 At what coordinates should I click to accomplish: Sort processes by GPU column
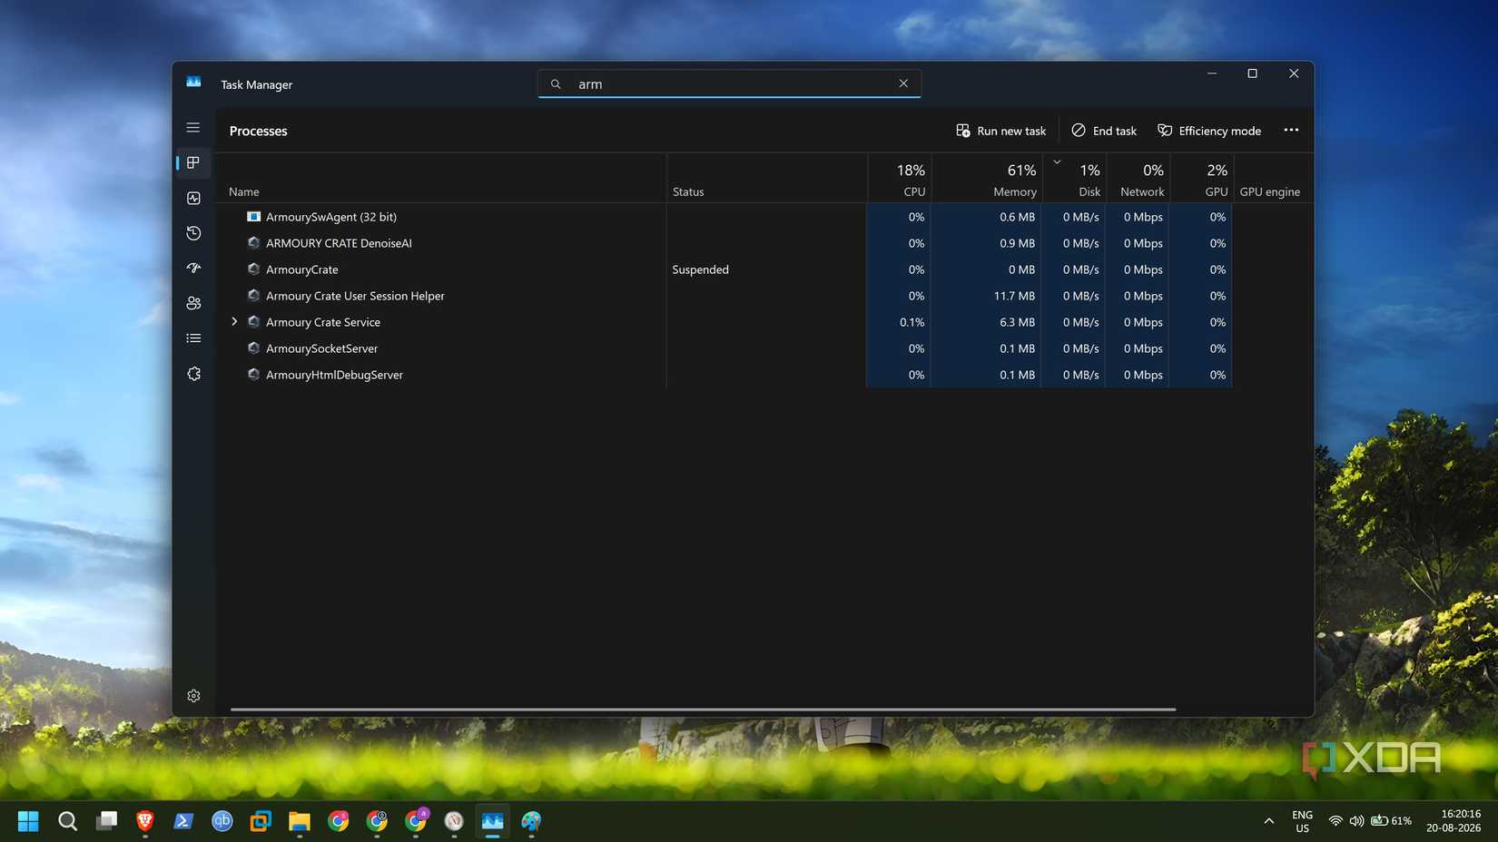1202,178
